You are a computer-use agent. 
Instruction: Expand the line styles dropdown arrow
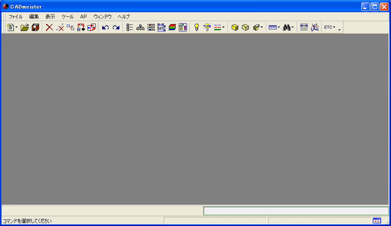pyautogui.click(x=224, y=27)
